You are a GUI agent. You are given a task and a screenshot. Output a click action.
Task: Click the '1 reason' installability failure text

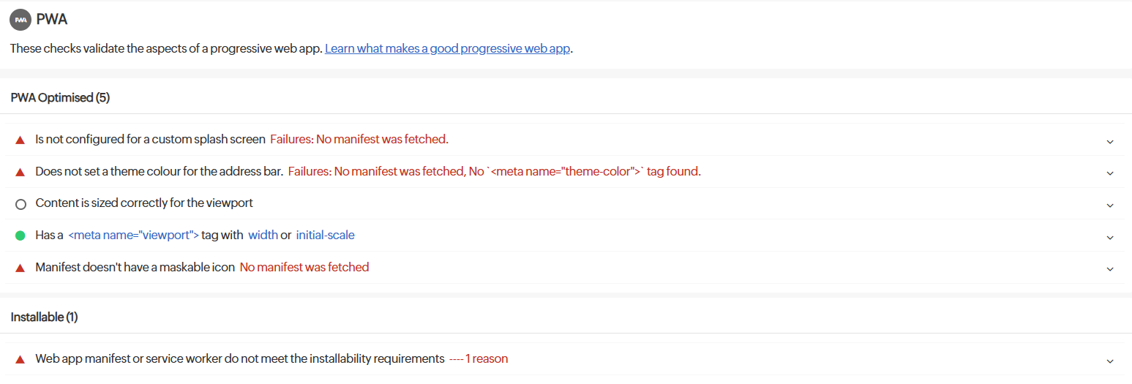[x=487, y=358]
